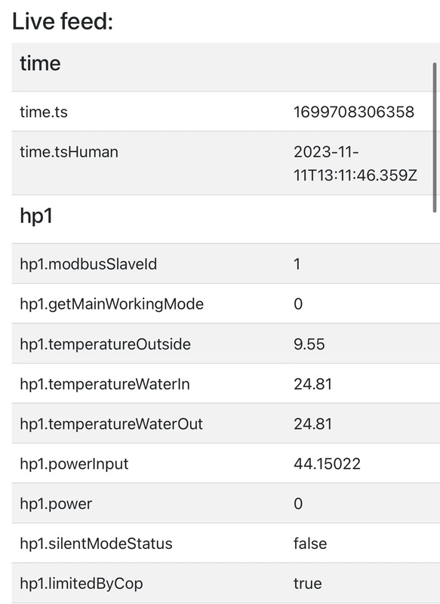
Task: Click the false silent mode value
Action: pyautogui.click(x=310, y=544)
